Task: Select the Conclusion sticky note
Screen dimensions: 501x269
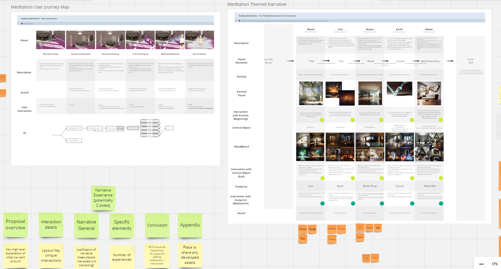Action: pyautogui.click(x=157, y=225)
